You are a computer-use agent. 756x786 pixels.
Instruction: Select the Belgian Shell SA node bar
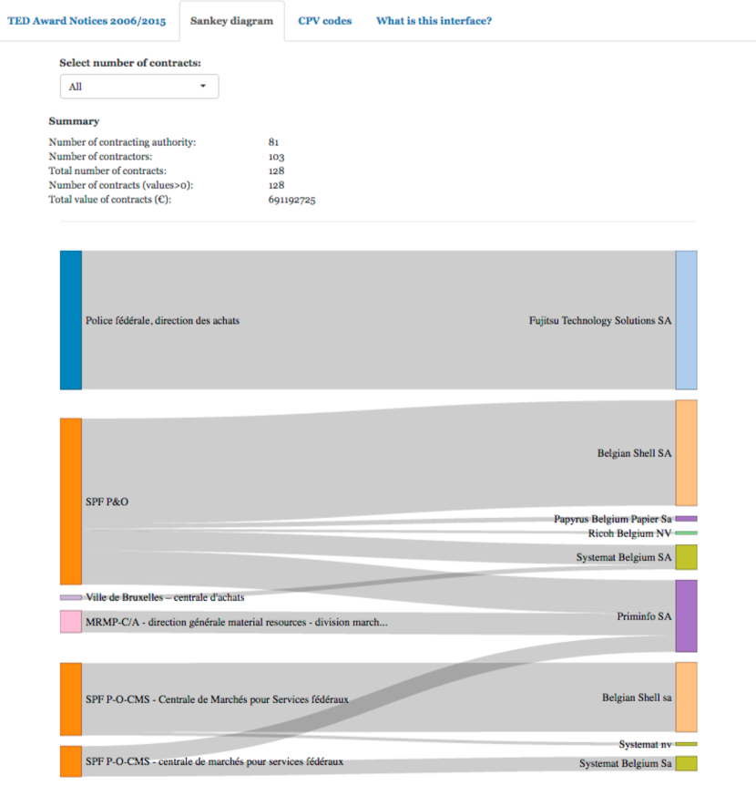[687, 452]
